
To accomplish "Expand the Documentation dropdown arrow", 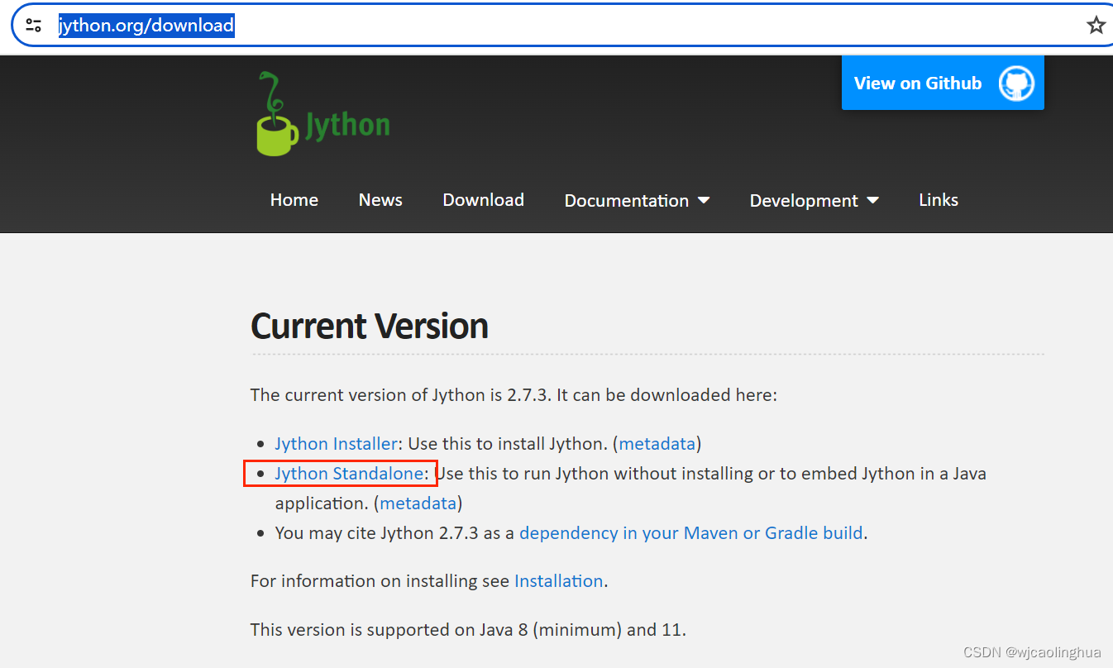I will coord(704,199).
